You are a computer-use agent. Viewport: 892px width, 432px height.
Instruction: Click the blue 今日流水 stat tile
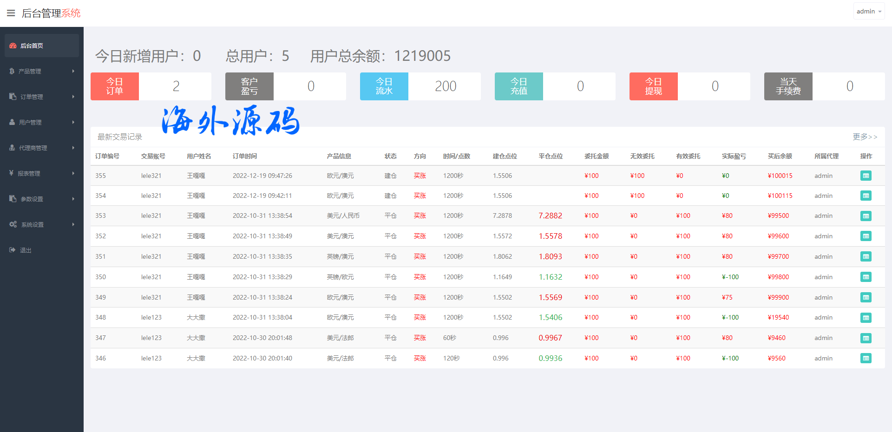tap(384, 86)
